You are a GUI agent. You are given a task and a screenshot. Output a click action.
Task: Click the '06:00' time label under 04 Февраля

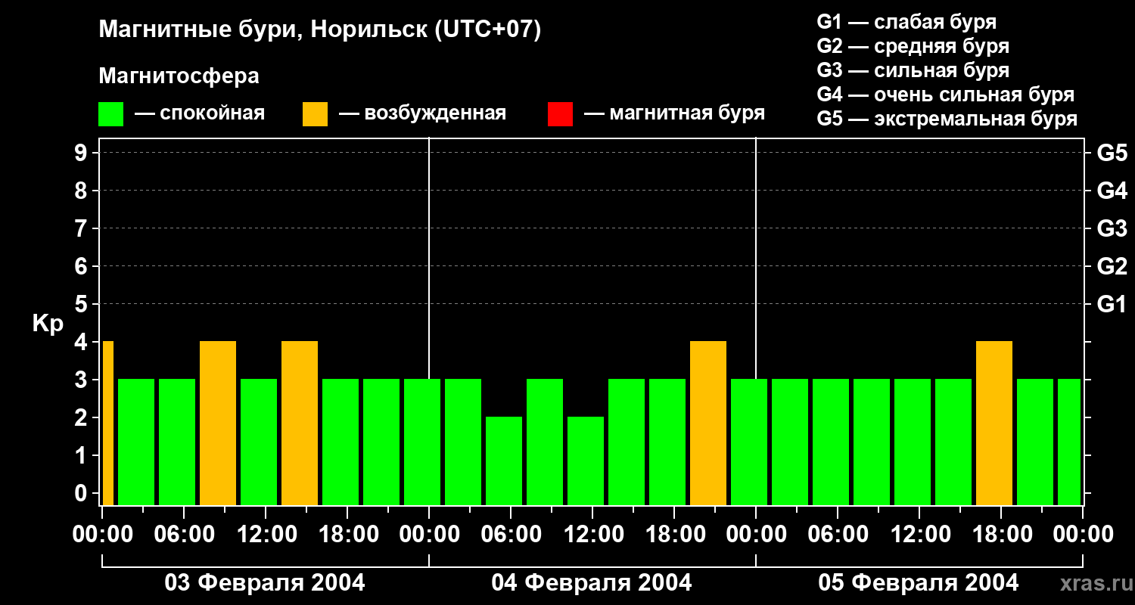510,535
